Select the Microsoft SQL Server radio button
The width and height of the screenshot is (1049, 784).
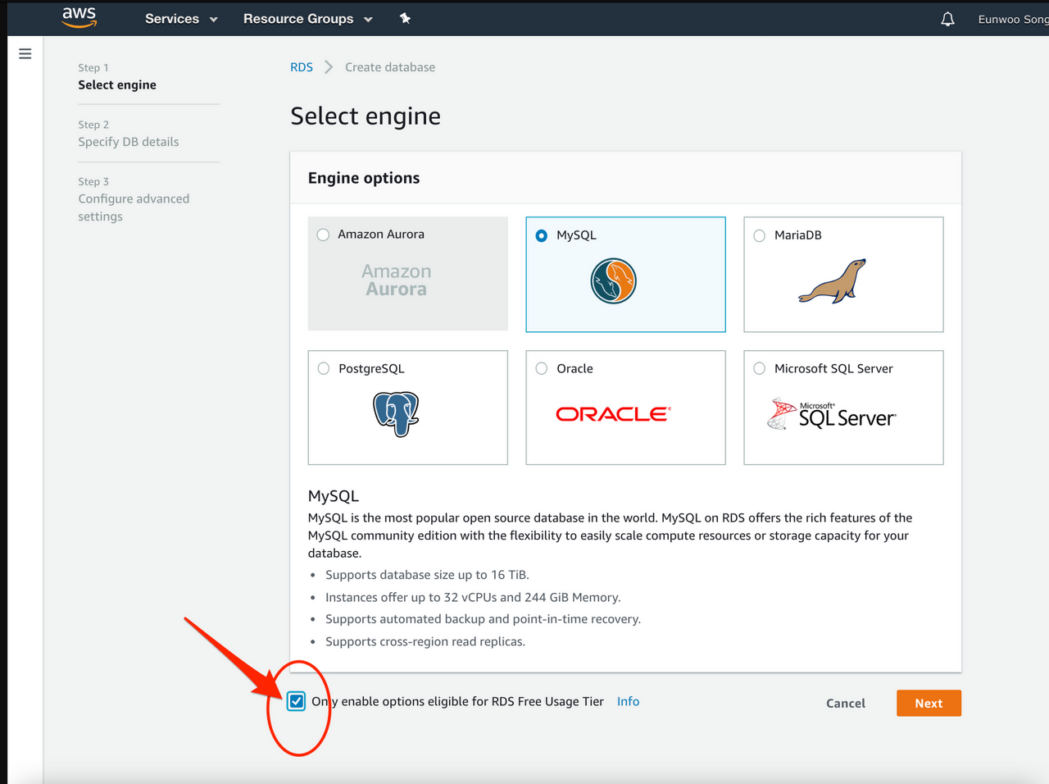tap(760, 369)
